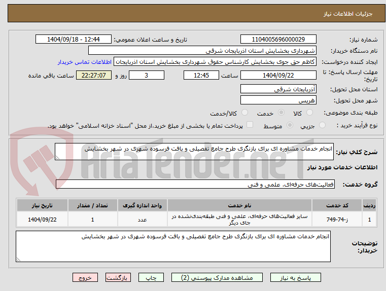Click the بازگشت back button

click(118, 277)
